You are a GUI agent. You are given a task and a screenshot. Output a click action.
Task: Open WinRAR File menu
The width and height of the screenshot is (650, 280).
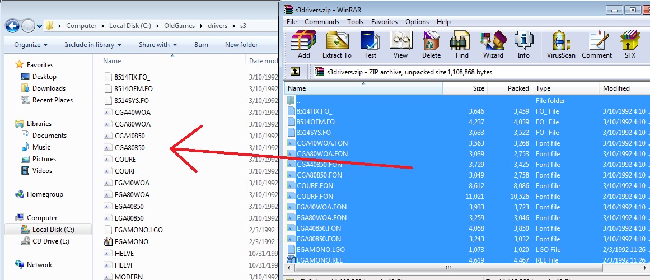coord(292,22)
